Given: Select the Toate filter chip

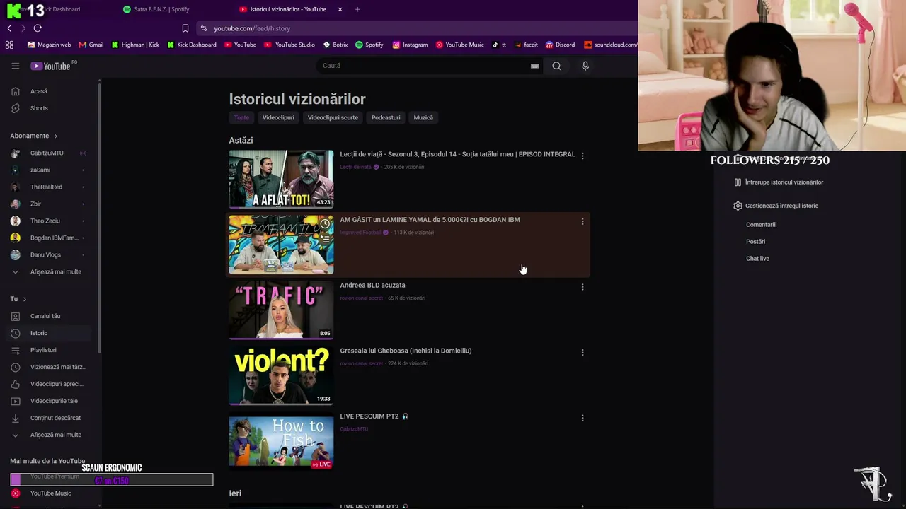Looking at the screenshot, I should click(241, 117).
